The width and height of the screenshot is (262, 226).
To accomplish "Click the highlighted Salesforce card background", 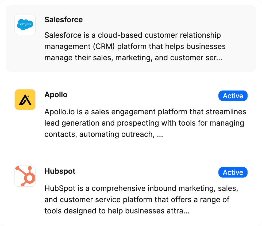I will 131,39.
